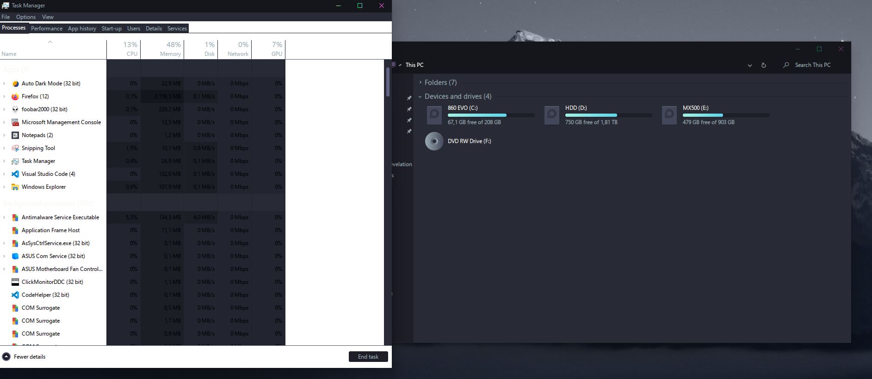Image resolution: width=872 pixels, height=379 pixels.
Task: Click the Firefox memory value 2.156,5 MB
Action: [x=167, y=96]
